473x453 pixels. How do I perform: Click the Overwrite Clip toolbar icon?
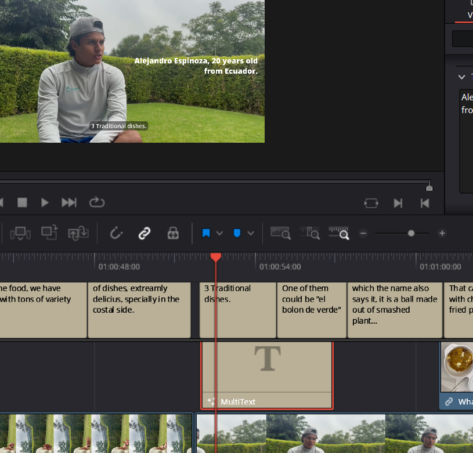click(49, 233)
